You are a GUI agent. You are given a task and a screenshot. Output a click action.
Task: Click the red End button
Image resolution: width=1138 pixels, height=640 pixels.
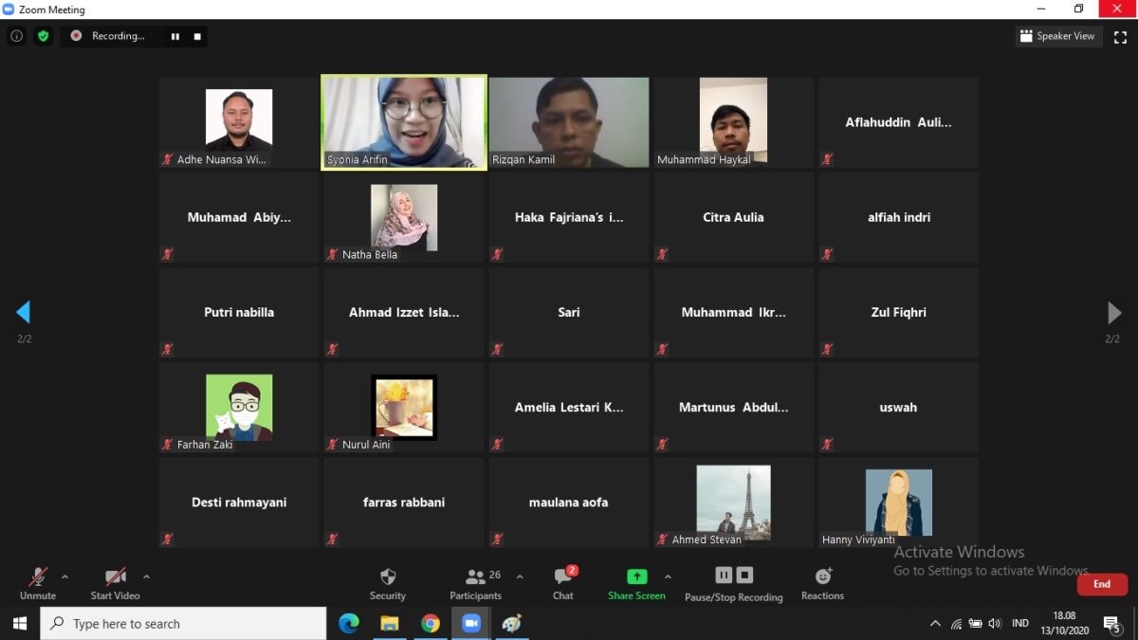point(1102,584)
